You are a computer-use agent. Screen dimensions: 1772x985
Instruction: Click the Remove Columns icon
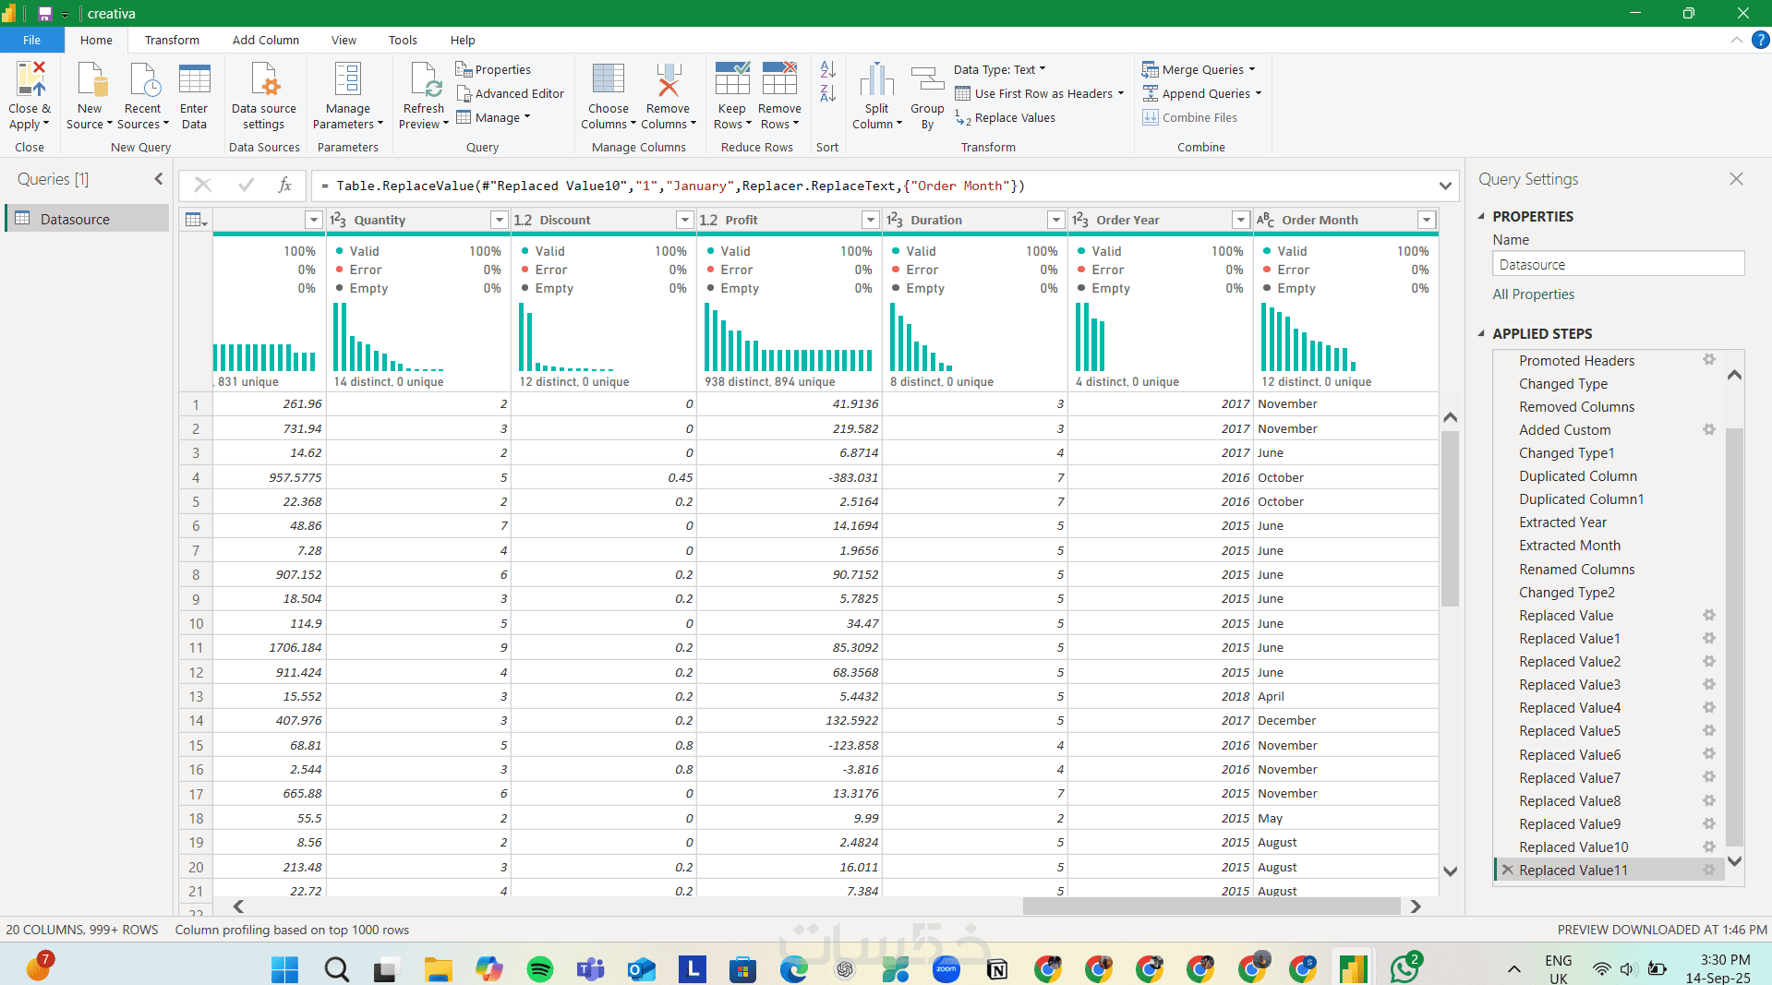click(x=668, y=80)
